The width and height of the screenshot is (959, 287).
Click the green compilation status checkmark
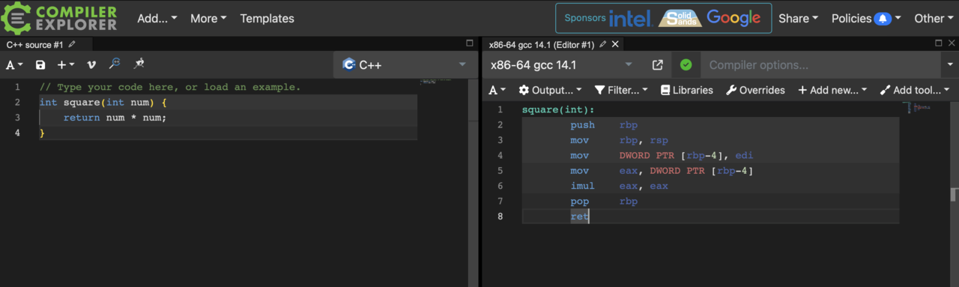686,65
